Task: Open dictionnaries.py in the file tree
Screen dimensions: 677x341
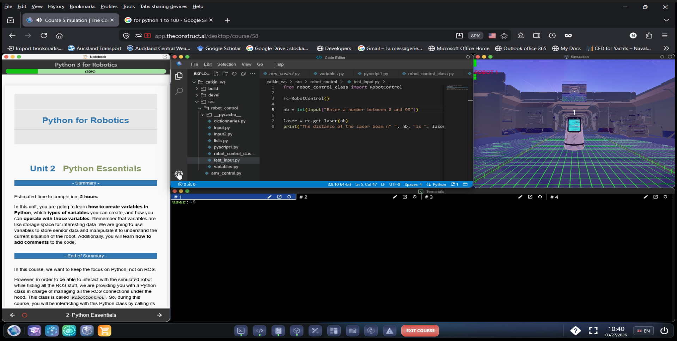Action: click(x=229, y=121)
